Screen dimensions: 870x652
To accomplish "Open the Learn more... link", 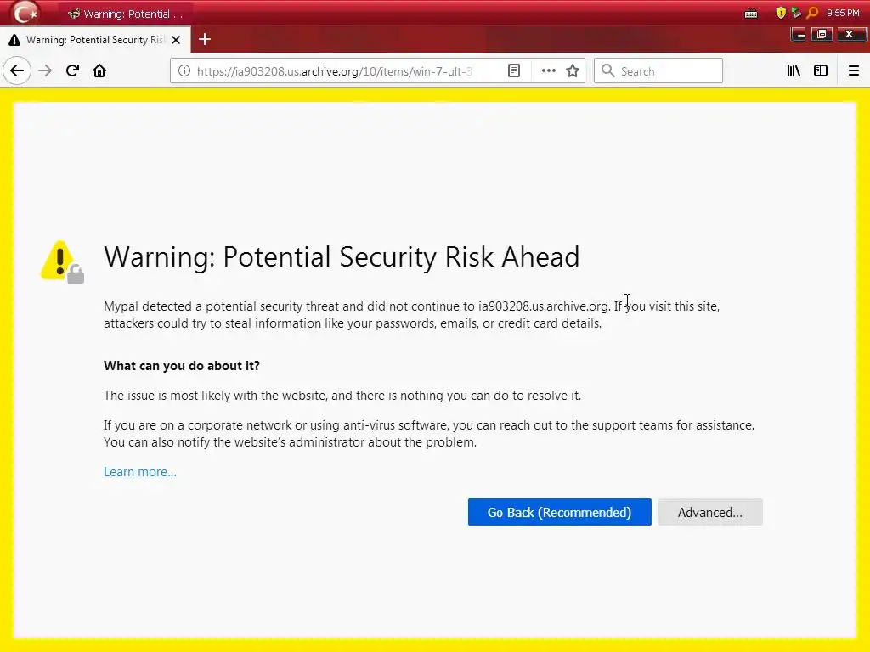I will (x=140, y=472).
